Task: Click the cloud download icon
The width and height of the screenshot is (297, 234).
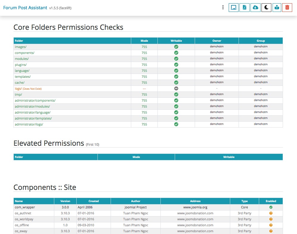Action: point(255,7)
